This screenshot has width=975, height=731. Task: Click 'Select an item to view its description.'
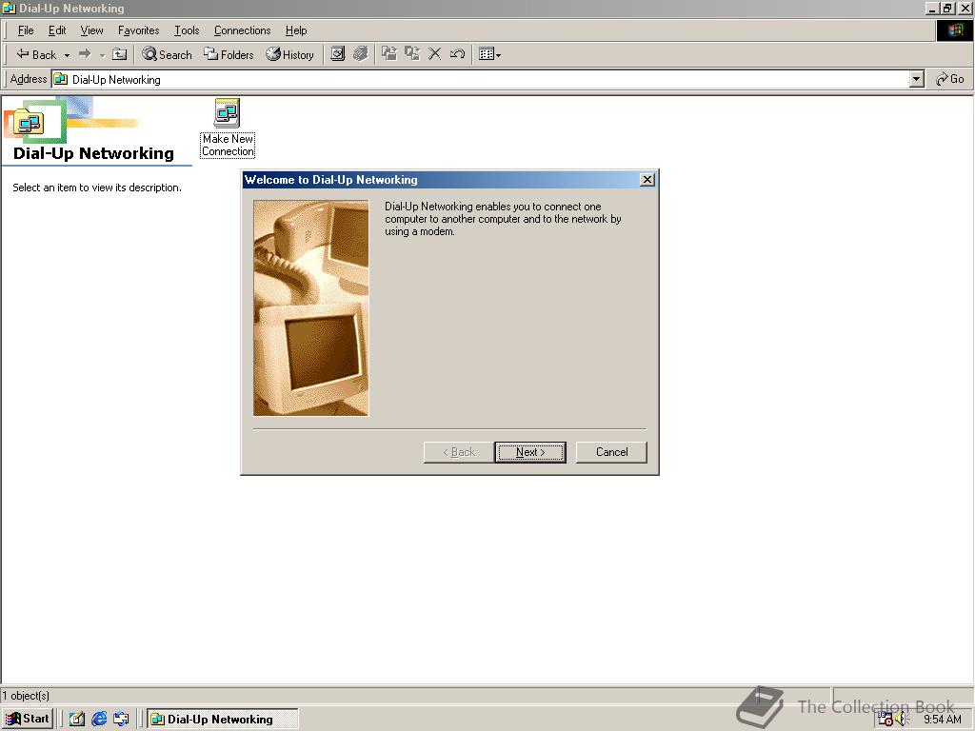97,188
